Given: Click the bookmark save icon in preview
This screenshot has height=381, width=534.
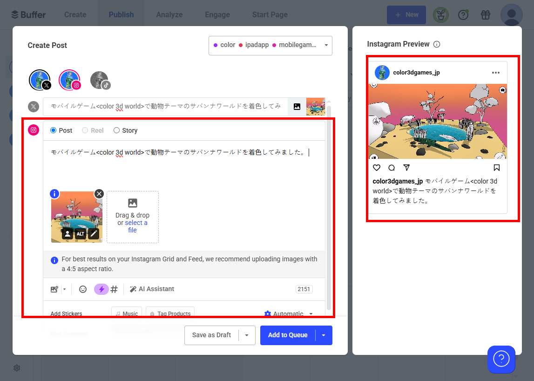Looking at the screenshot, I should (x=497, y=168).
